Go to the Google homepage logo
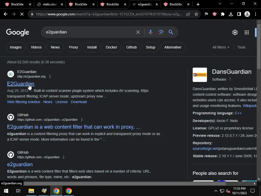261x196 pixels. [x=18, y=32]
